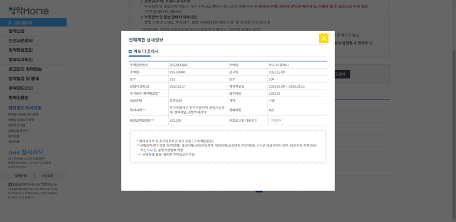
Task: Click the 마포 더 클래시 heading in the popup
Action: (146, 51)
